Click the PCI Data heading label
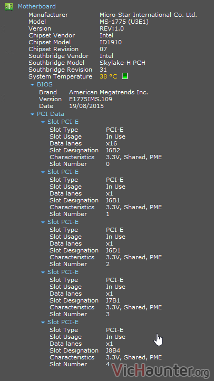Viewport: 214px width, 381px height. (51, 114)
